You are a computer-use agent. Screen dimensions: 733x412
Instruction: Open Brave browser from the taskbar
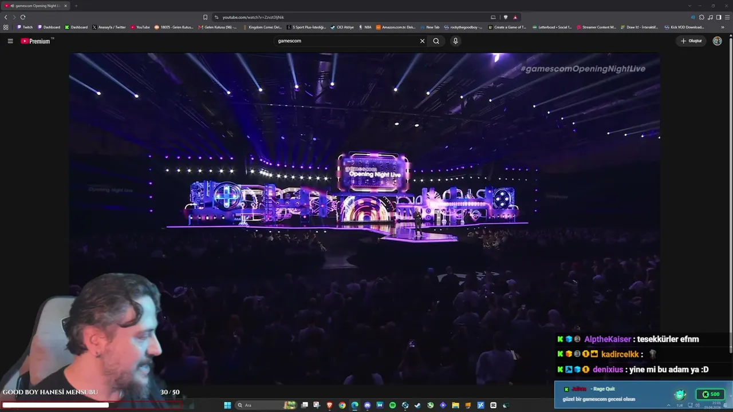click(329, 405)
